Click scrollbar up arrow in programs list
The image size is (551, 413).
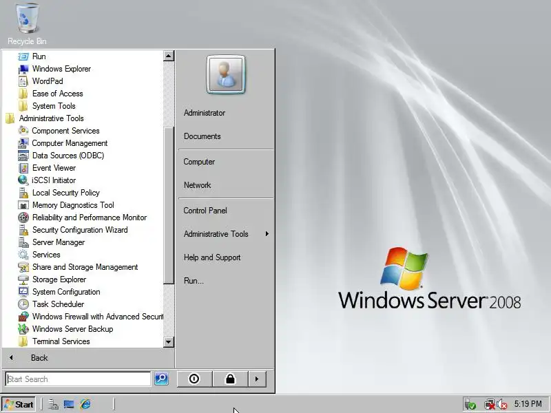click(169, 56)
